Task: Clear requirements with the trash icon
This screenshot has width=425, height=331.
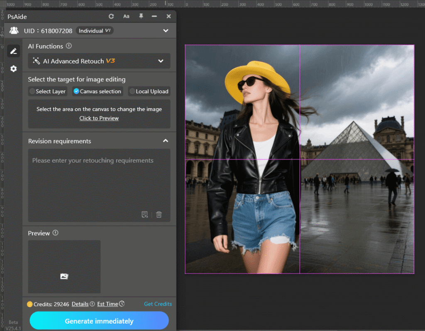Action: tap(159, 214)
